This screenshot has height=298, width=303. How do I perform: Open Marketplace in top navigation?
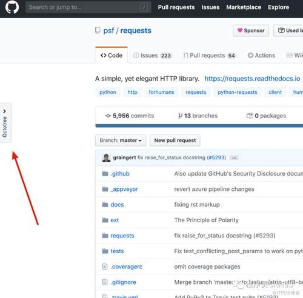pyautogui.click(x=244, y=7)
